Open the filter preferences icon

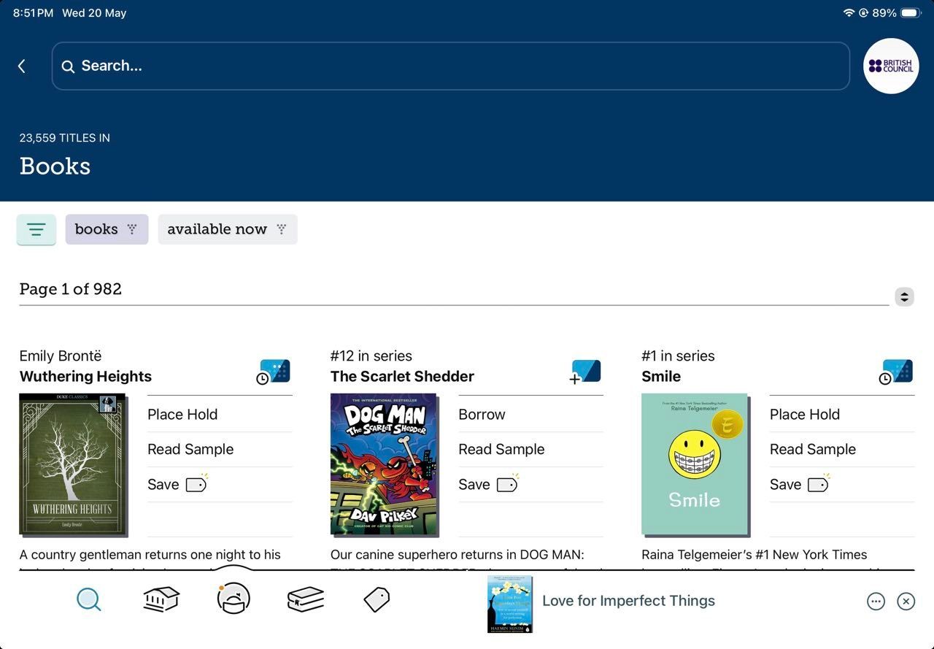36,230
